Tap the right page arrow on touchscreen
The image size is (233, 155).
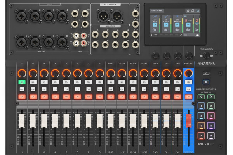pyautogui.click(x=181, y=35)
